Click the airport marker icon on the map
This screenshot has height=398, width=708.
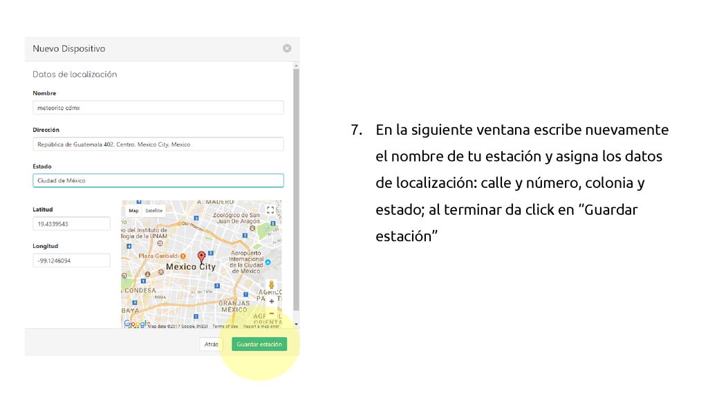tap(268, 262)
